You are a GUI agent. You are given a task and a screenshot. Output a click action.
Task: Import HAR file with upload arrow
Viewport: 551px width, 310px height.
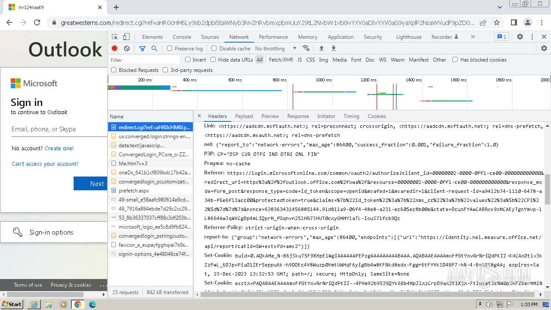click(x=321, y=48)
